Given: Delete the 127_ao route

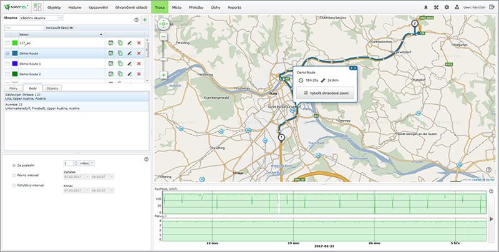Looking at the screenshot, I should 139,43.
